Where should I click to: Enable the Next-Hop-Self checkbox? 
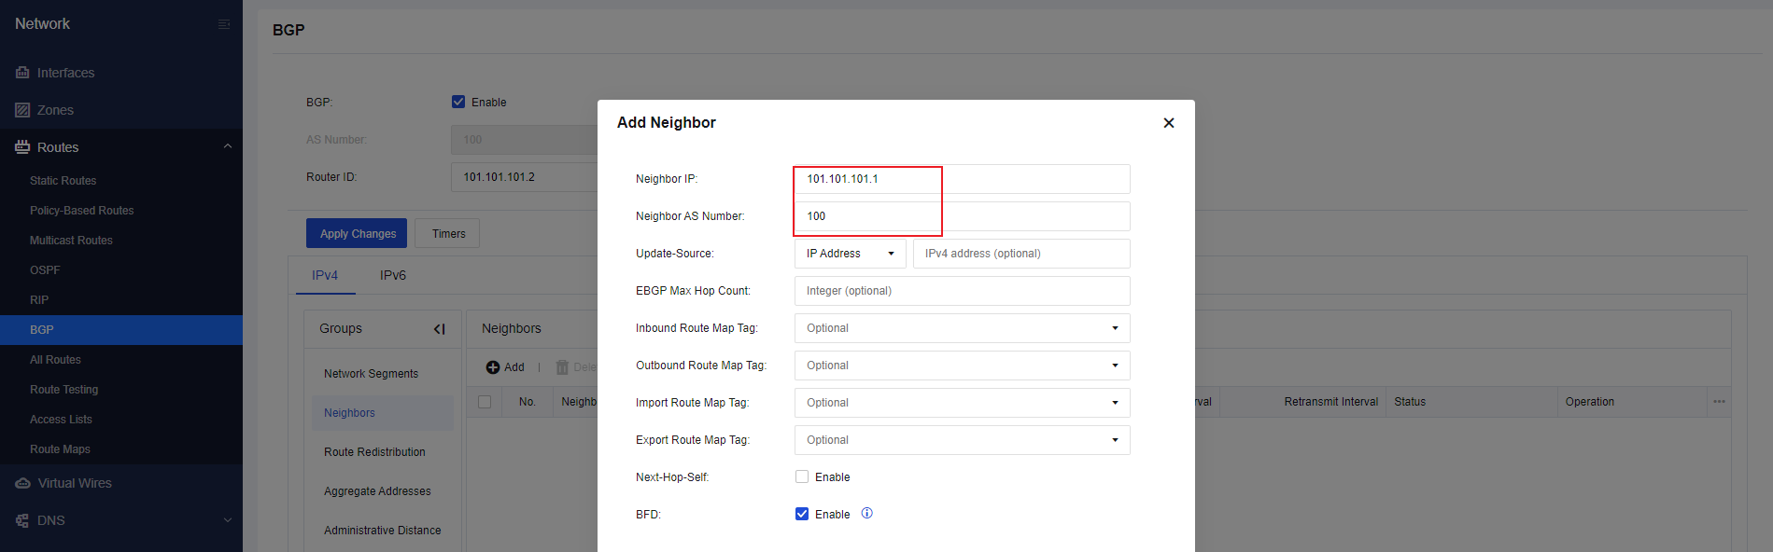(802, 476)
